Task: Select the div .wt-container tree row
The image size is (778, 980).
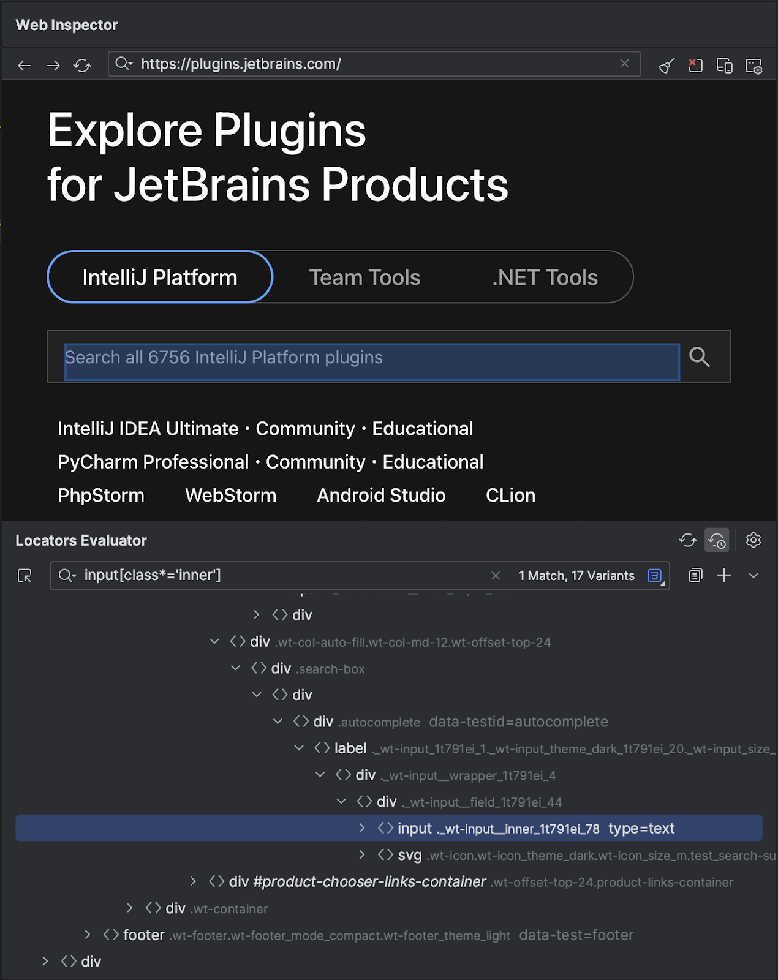Action: (389, 908)
